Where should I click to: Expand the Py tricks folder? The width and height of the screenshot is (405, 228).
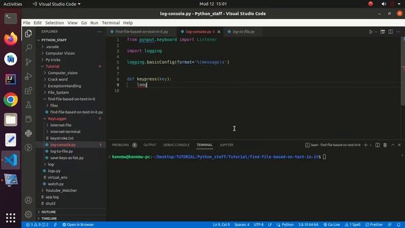[53, 60]
